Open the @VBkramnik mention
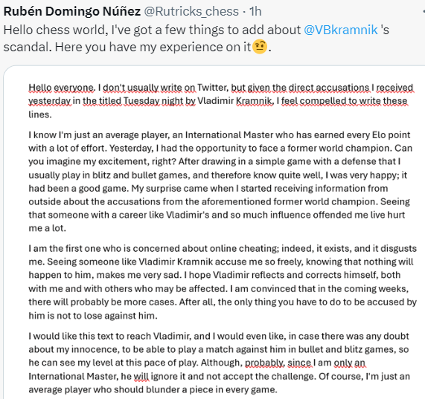The width and height of the screenshot is (425, 399). point(341,30)
